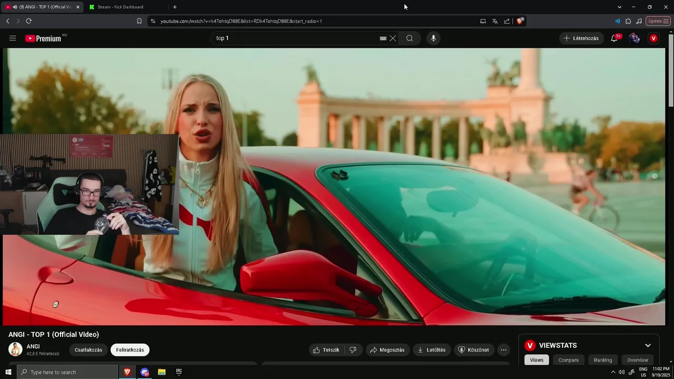
Task: Open the on-screen keyboard icon in search box
Action: point(383,38)
